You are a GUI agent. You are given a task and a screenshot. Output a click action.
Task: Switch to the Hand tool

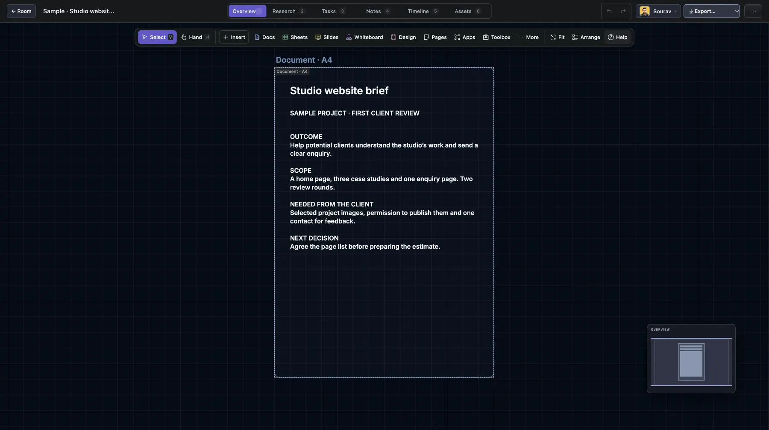click(x=195, y=37)
